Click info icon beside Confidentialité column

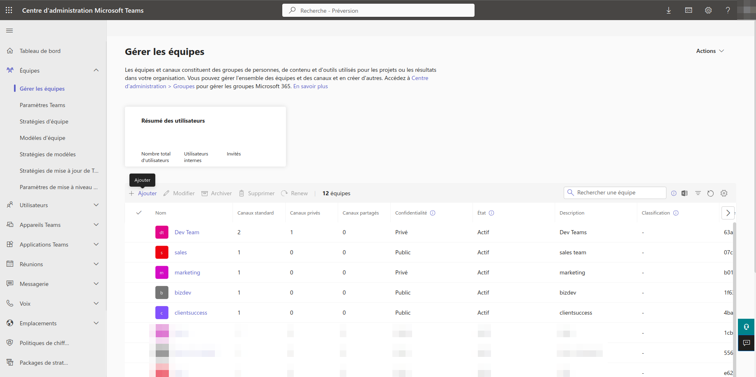[433, 213]
